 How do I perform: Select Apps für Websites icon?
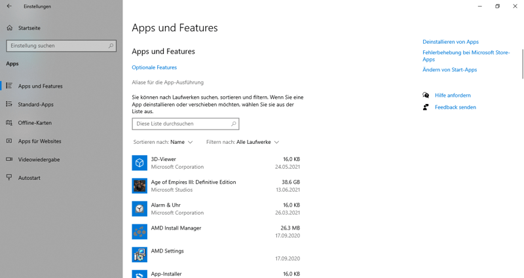click(x=9, y=141)
